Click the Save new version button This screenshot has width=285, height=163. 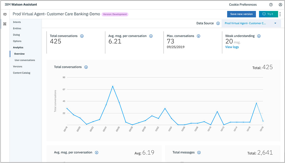(241, 14)
